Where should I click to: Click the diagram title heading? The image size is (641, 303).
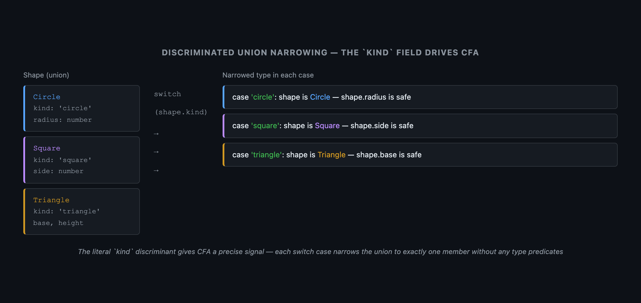click(320, 52)
